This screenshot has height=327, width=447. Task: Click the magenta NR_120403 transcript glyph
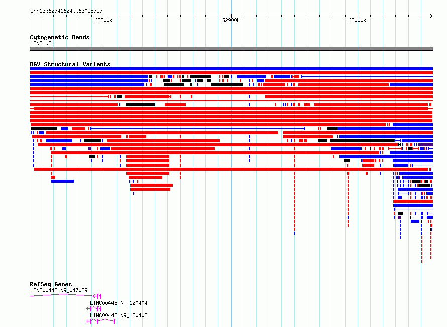click(100, 321)
